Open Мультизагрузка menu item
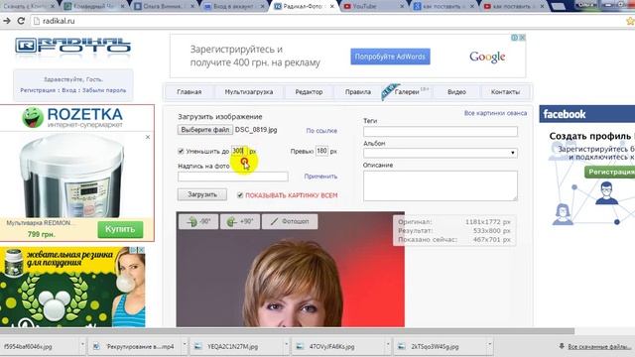 coord(249,92)
